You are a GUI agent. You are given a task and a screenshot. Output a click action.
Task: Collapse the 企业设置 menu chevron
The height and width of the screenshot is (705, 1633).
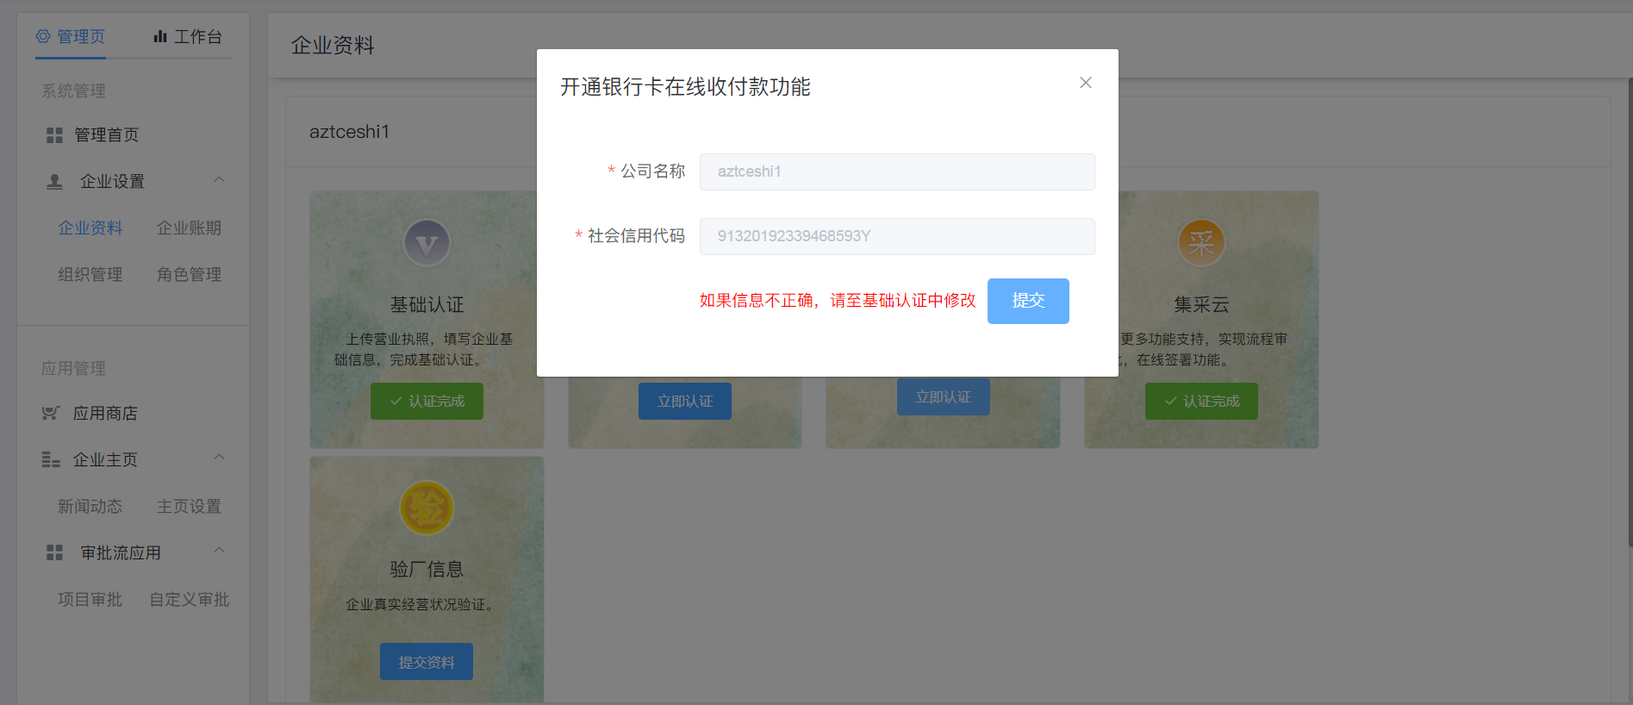219,180
